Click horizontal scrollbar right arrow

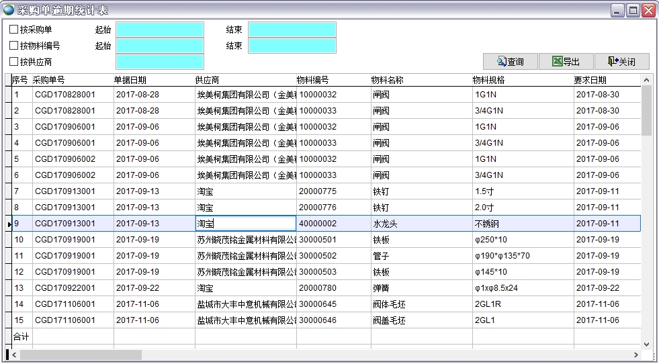(636, 355)
